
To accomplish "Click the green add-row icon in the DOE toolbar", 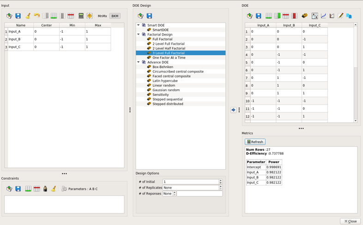I will (269, 16).
